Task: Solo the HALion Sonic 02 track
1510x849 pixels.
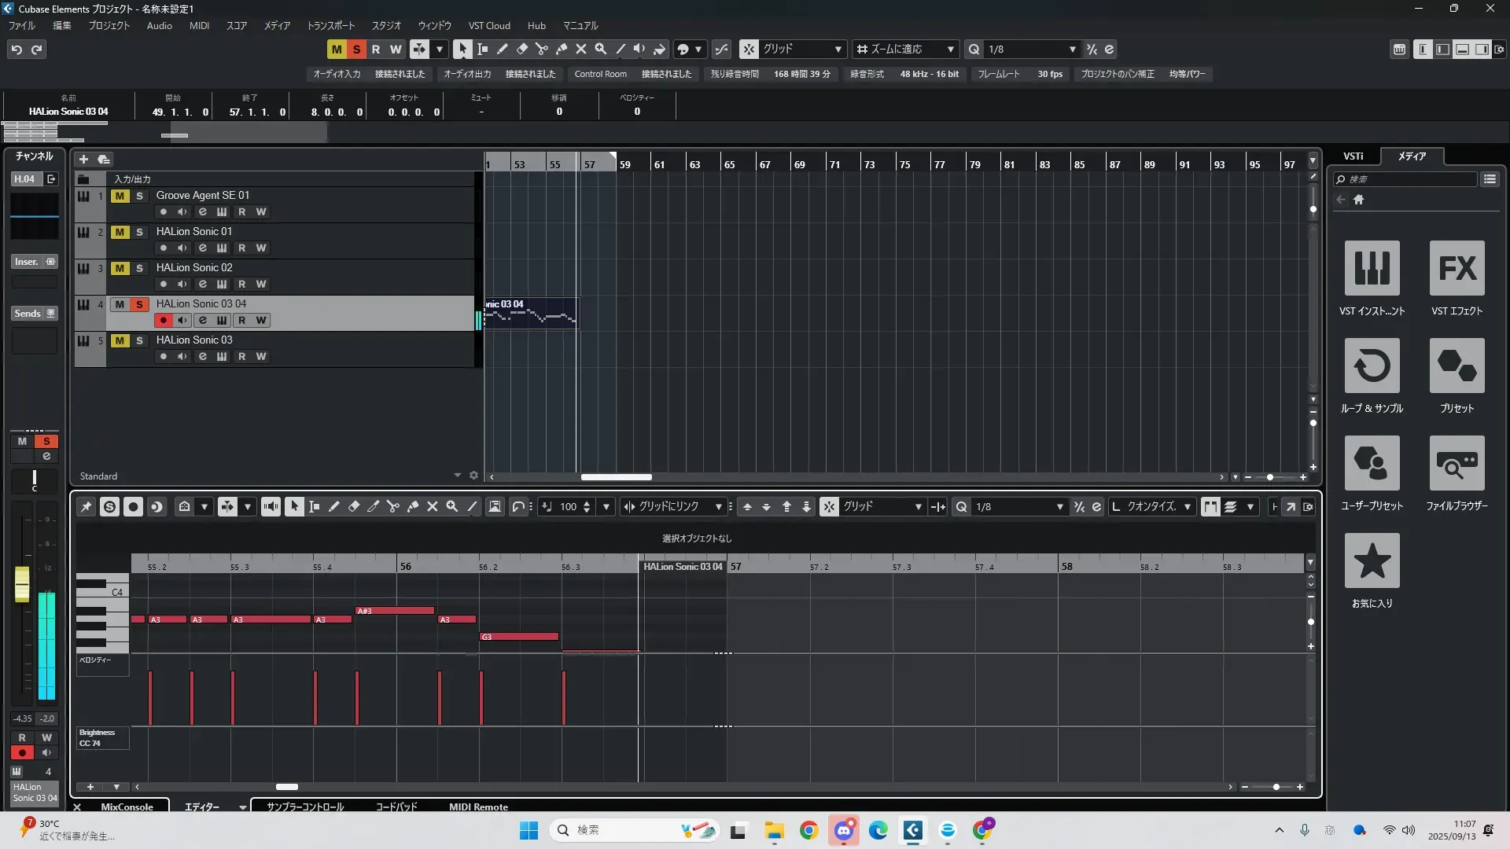Action: pos(139,268)
